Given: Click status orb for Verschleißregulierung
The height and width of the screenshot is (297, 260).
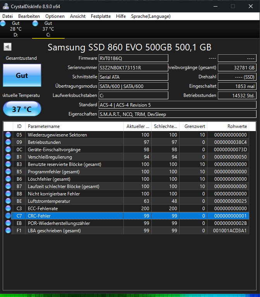Looking at the screenshot, I should [8, 157].
